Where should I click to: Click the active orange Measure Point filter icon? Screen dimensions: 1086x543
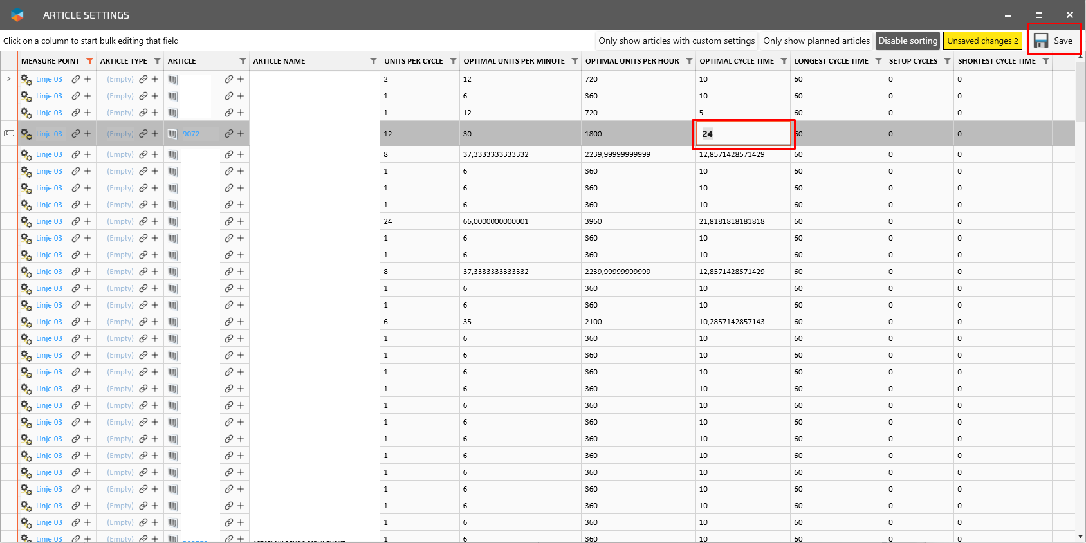89,61
